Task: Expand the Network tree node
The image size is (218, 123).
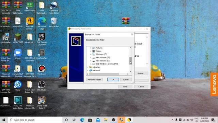Action: (x=87, y=70)
